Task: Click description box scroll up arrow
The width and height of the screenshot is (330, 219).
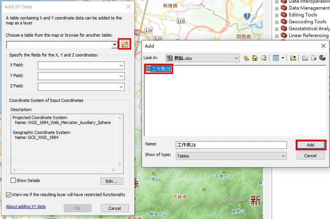Action: coord(120,118)
